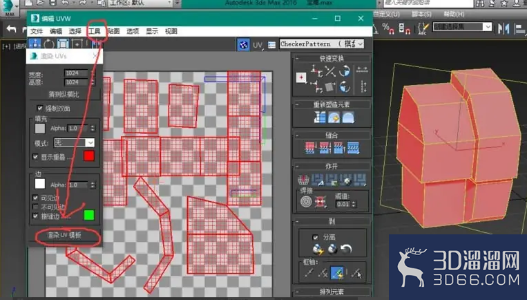The width and height of the screenshot is (527, 300).
Task: Select the Move UV tool in toolbar
Action: pyautogui.click(x=35, y=44)
